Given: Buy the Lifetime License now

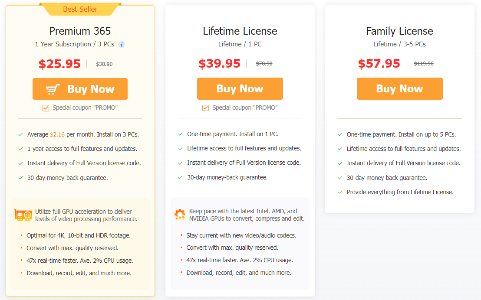Looking at the screenshot, I should [240, 89].
